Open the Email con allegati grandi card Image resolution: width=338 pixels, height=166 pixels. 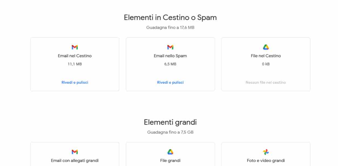pos(75,154)
